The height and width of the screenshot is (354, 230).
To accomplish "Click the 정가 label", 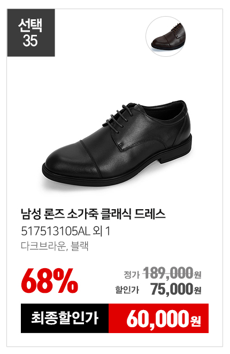I will [132, 275].
